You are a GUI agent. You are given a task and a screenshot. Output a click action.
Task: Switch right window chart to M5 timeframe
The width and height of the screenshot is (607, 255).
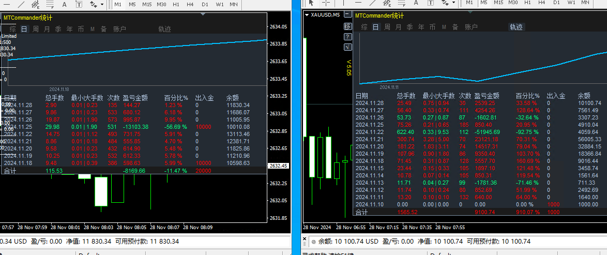coord(483,3)
